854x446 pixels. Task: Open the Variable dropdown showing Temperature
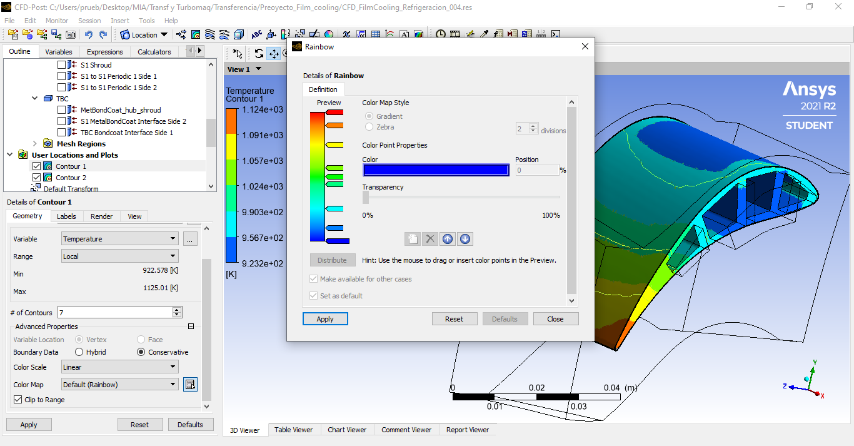coord(119,239)
